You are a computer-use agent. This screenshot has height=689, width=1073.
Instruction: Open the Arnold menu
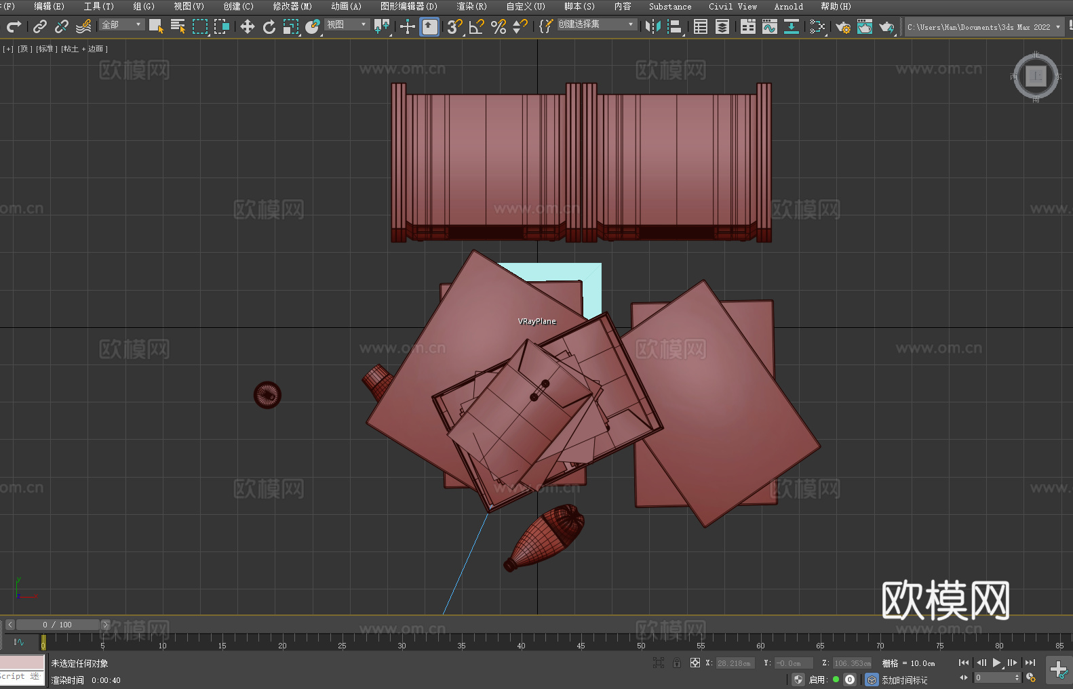click(x=788, y=6)
